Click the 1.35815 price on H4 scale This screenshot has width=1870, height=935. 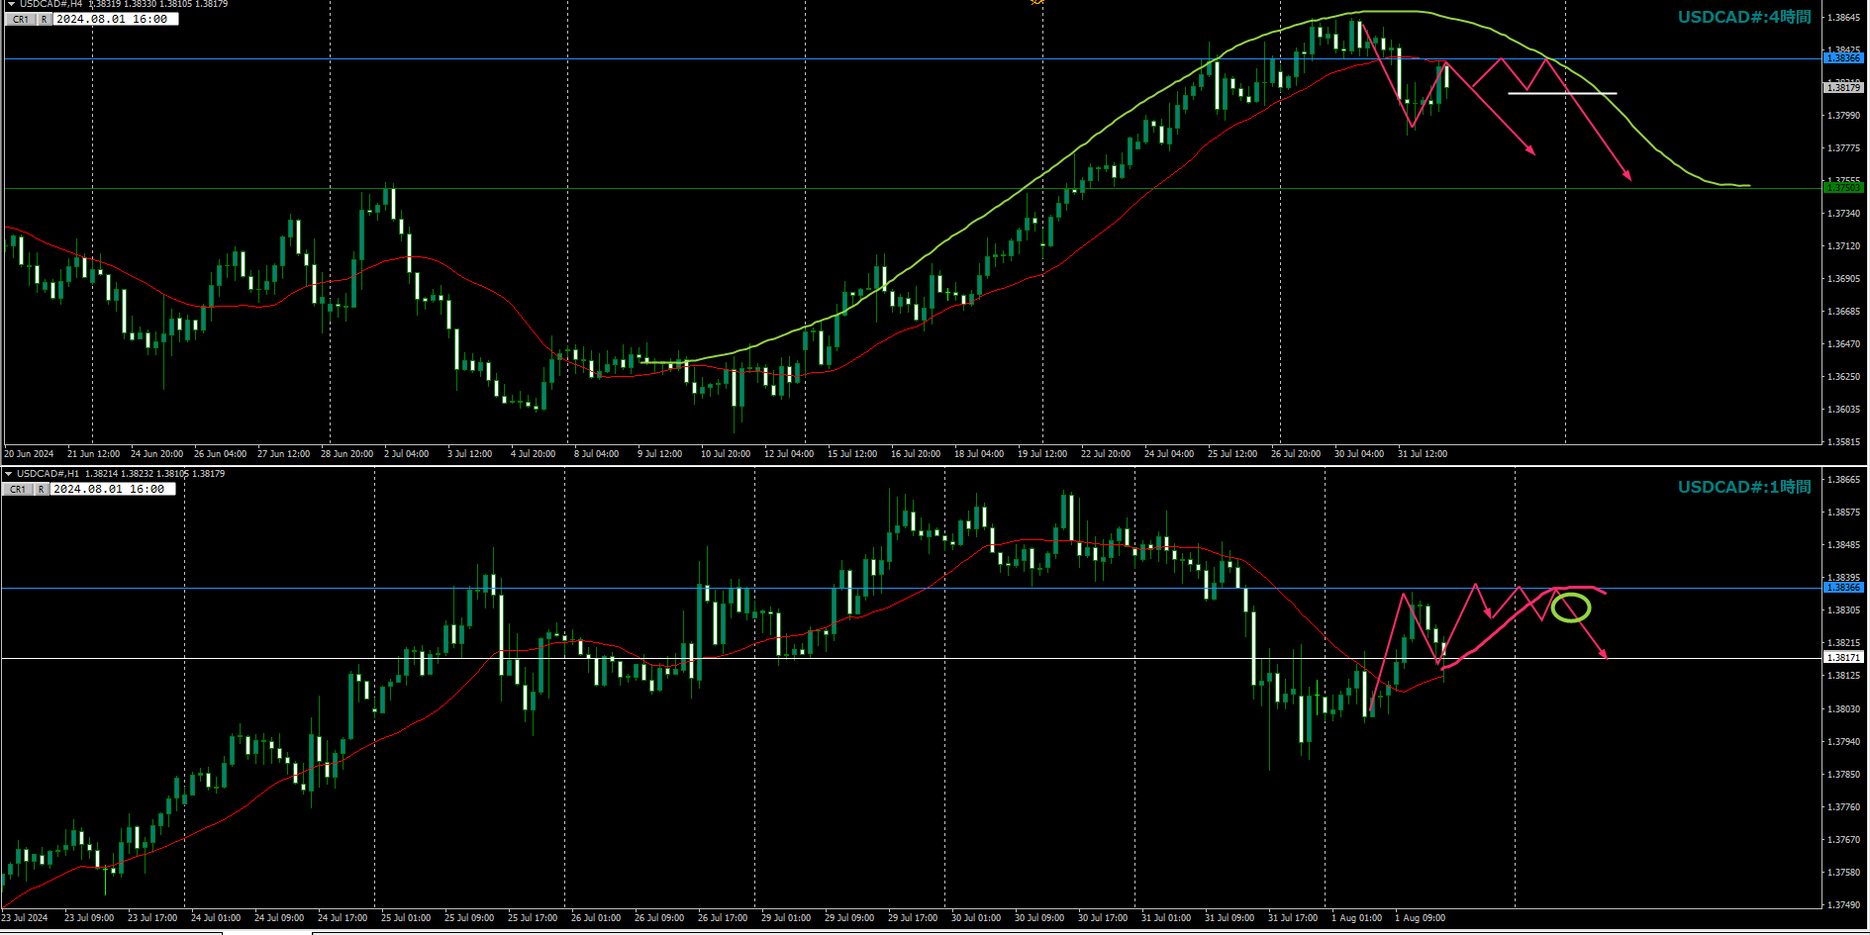point(1843,442)
